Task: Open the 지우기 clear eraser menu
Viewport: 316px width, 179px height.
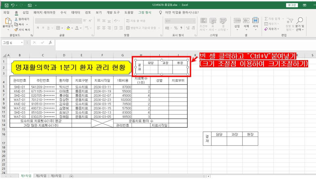Action: (272, 29)
